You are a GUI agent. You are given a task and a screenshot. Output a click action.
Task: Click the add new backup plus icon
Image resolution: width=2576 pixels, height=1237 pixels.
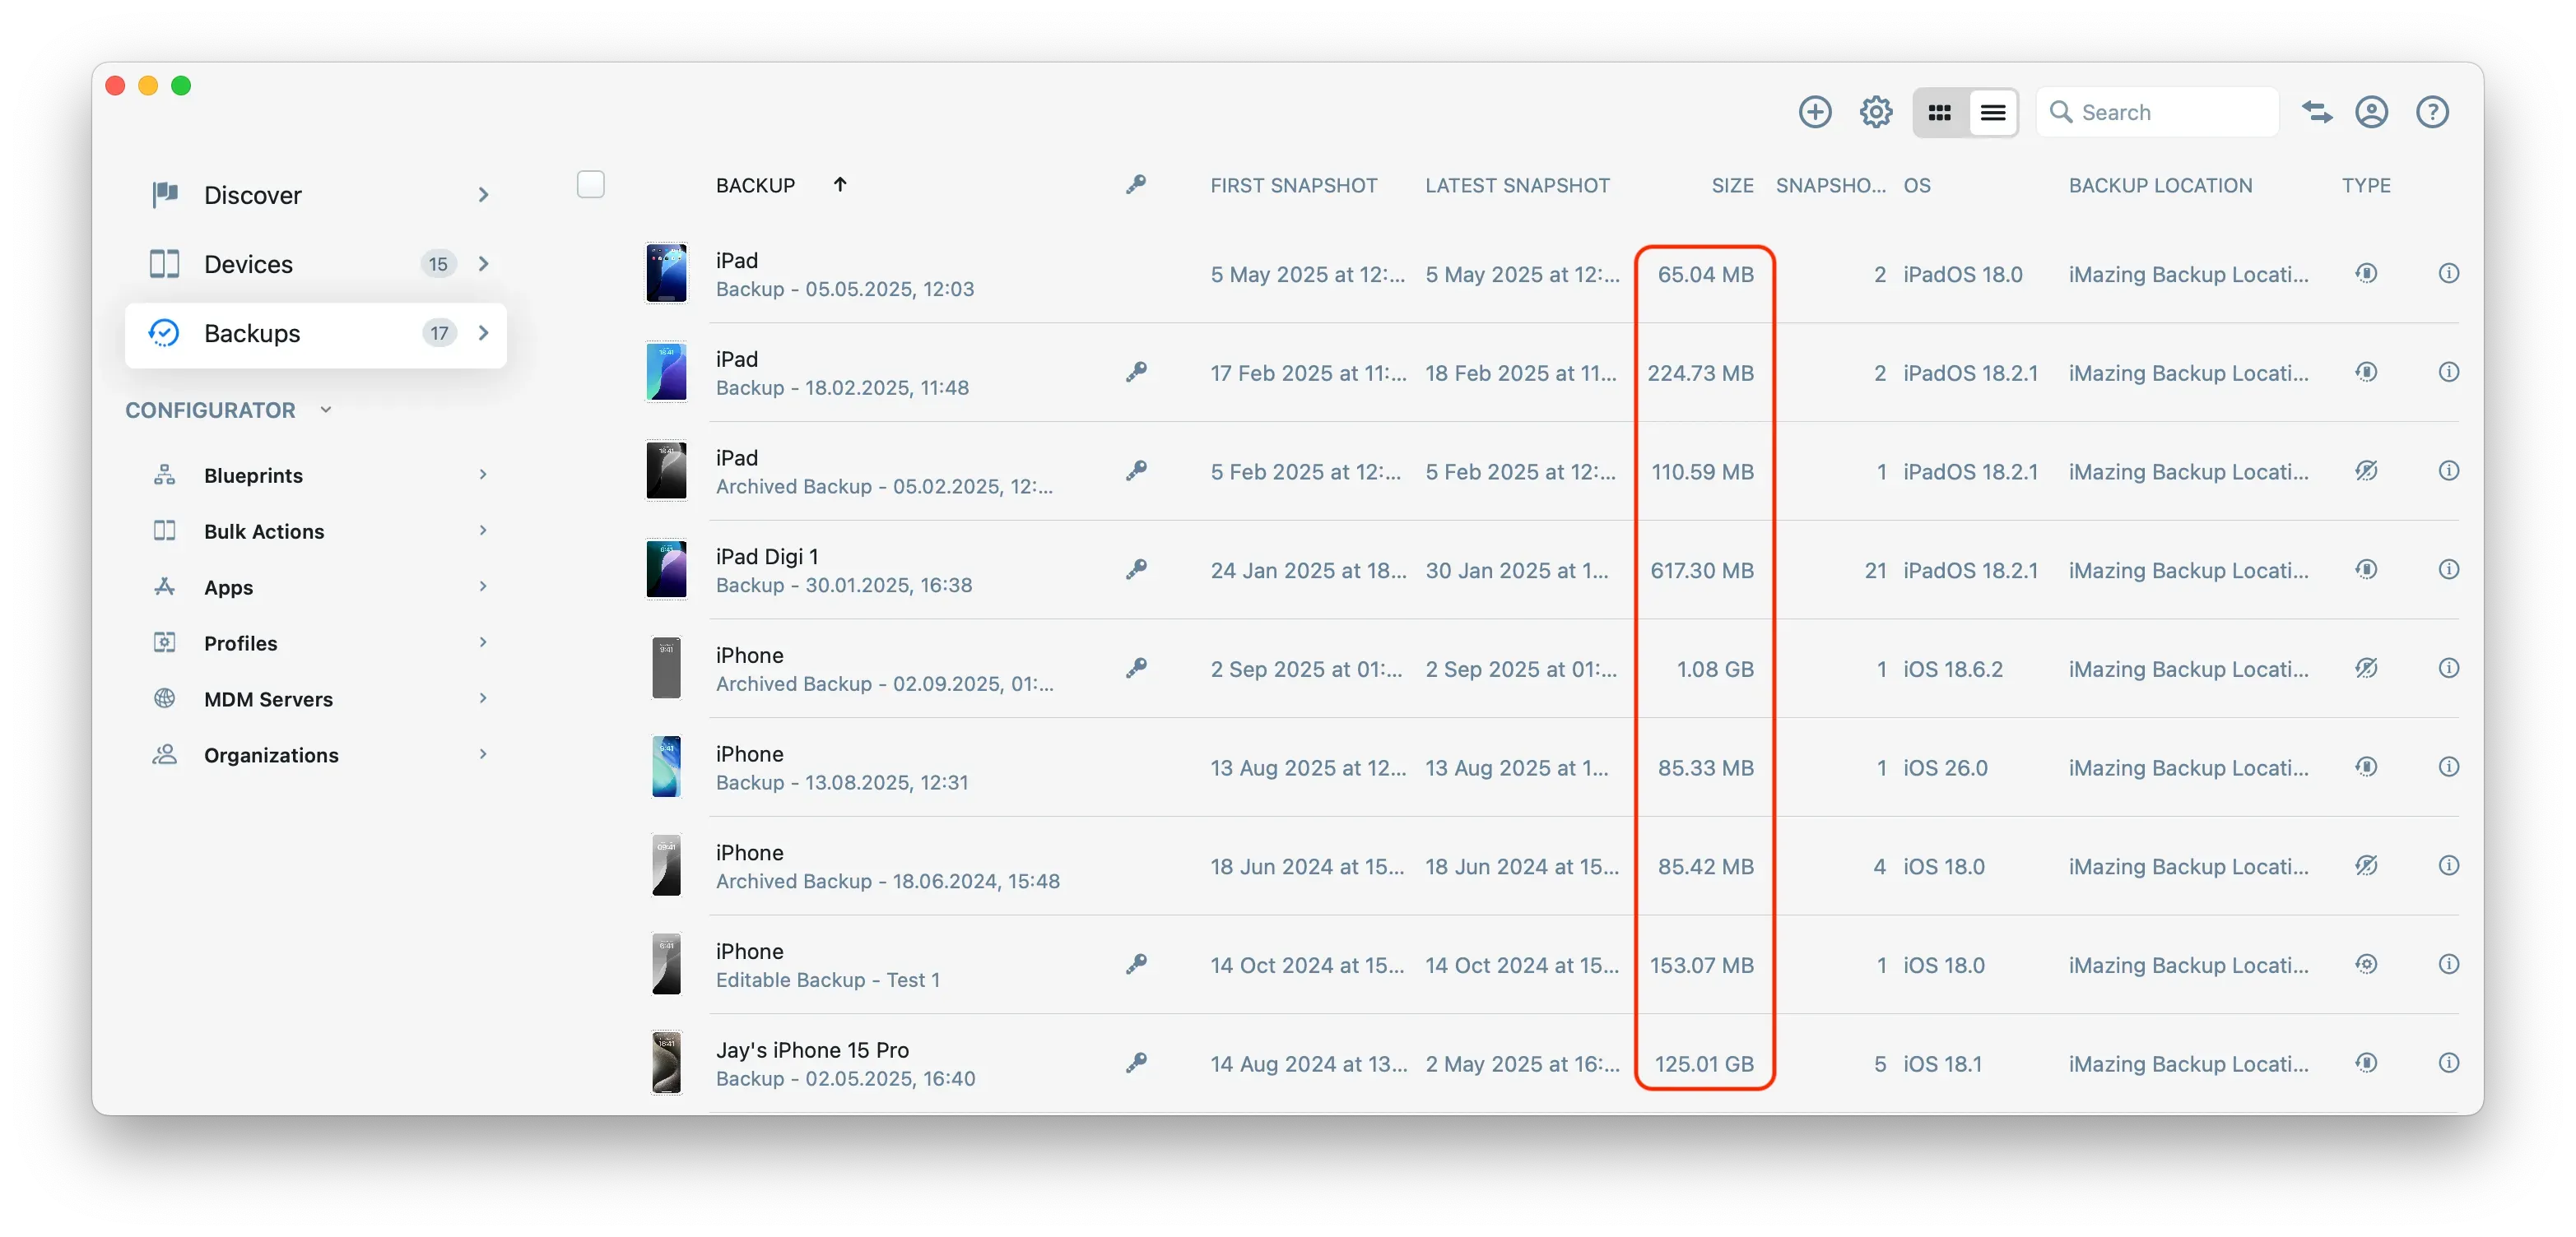1815,112
